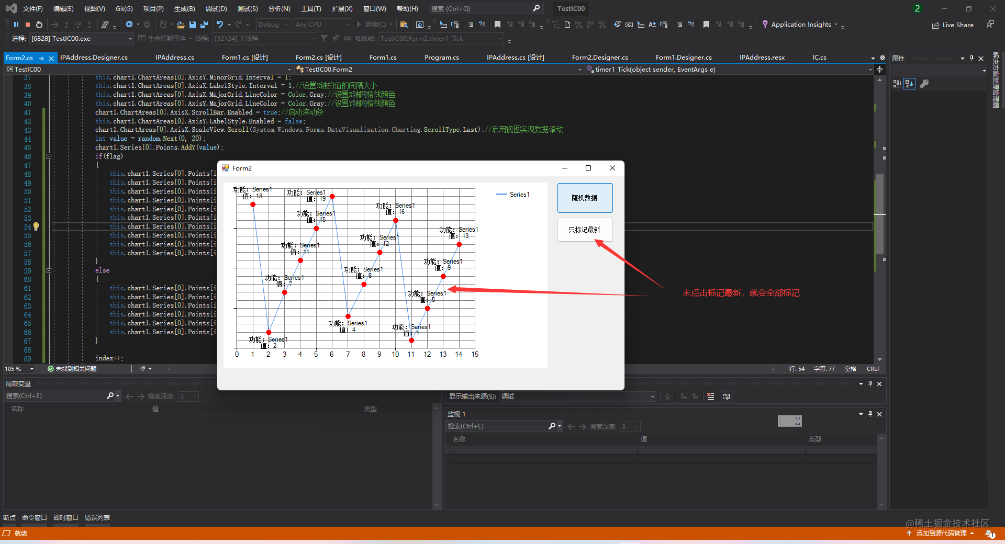Screen dimensions: 1005x544
Task: Click the Navigate Backward arrow icon
Action: click(x=129, y=25)
